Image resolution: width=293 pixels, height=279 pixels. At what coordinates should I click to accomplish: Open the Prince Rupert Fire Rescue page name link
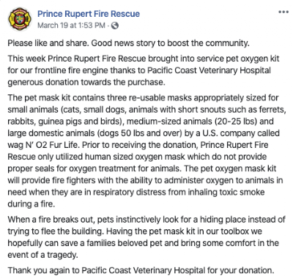pyautogui.click(x=89, y=14)
